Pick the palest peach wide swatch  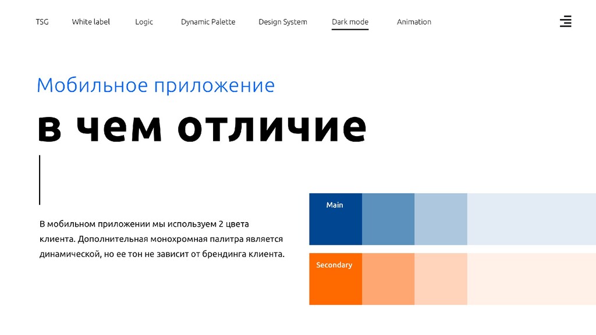point(531,279)
